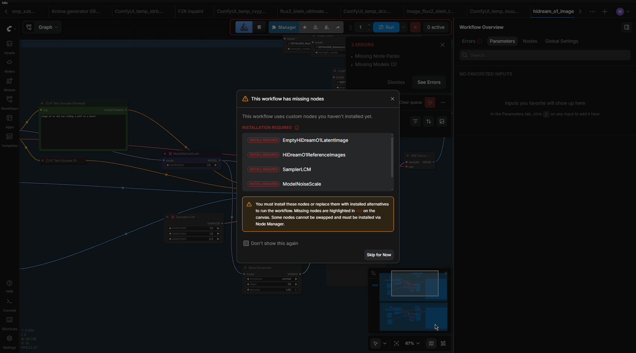Grab the actionbar drag handle dots
The image size is (636, 353).
(x=350, y=27)
